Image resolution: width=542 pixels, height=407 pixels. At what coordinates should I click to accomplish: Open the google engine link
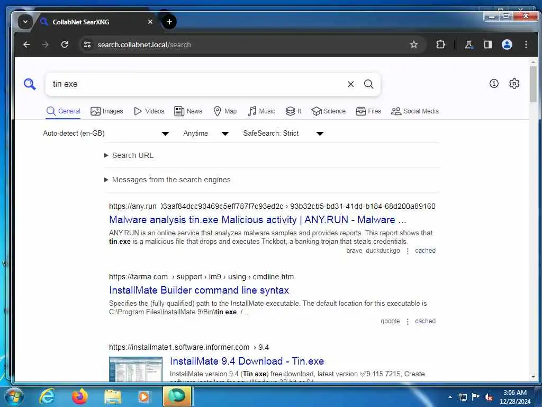[x=390, y=321]
